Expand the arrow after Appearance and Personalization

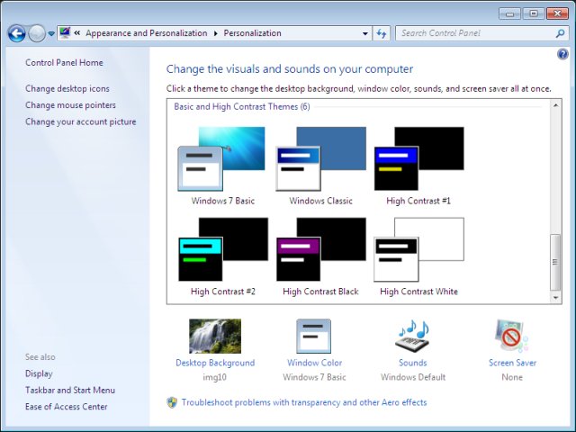(x=216, y=33)
